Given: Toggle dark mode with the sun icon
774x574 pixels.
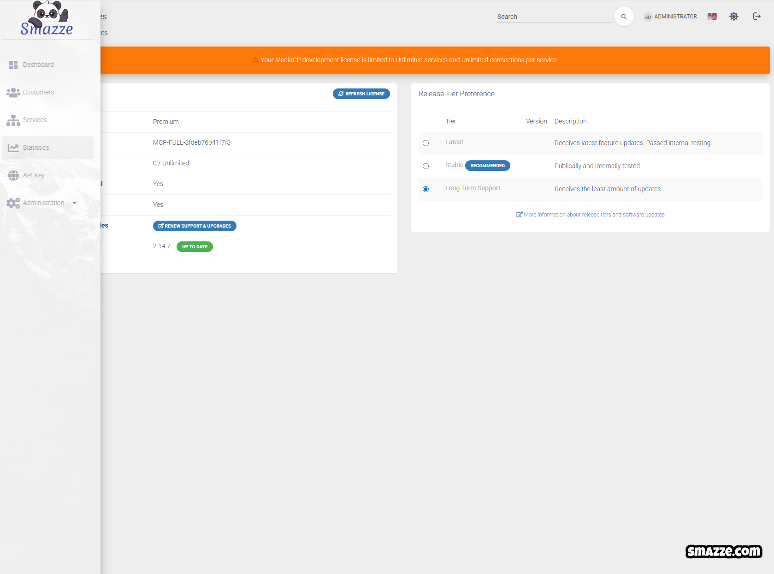Looking at the screenshot, I should (x=733, y=17).
